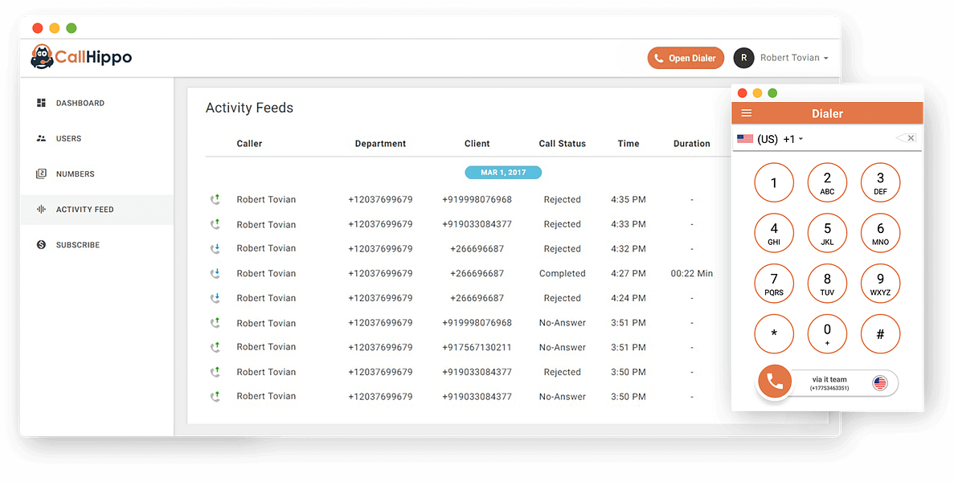Click incoming call icon for 4:24 PM row
Screen dimensions: 954x482
coord(215,298)
